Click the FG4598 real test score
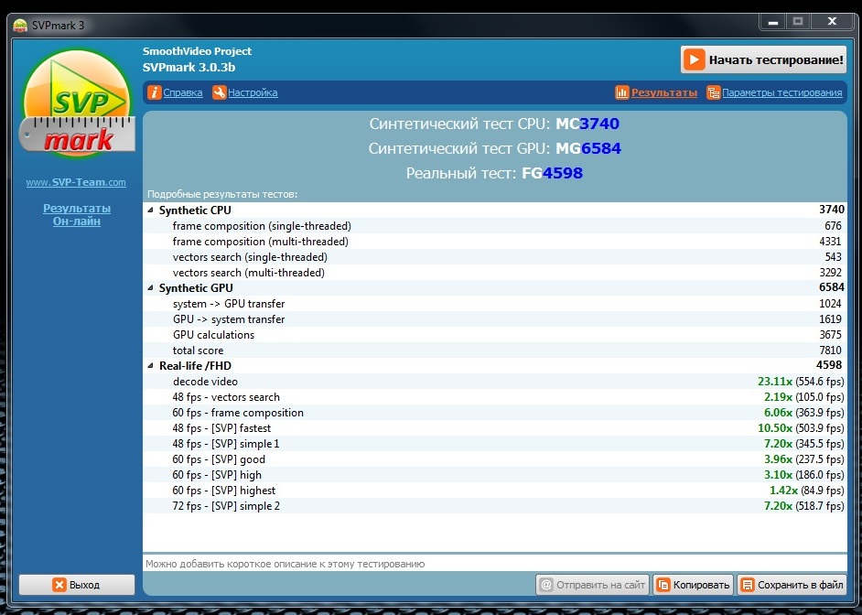Viewport: 862px width, 615px height. pyautogui.click(x=552, y=173)
